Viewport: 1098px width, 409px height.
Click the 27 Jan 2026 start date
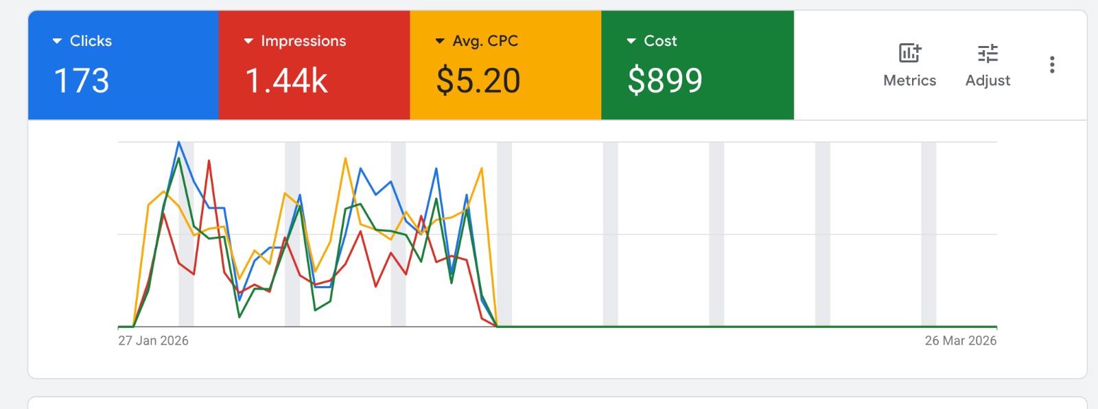pyautogui.click(x=153, y=340)
